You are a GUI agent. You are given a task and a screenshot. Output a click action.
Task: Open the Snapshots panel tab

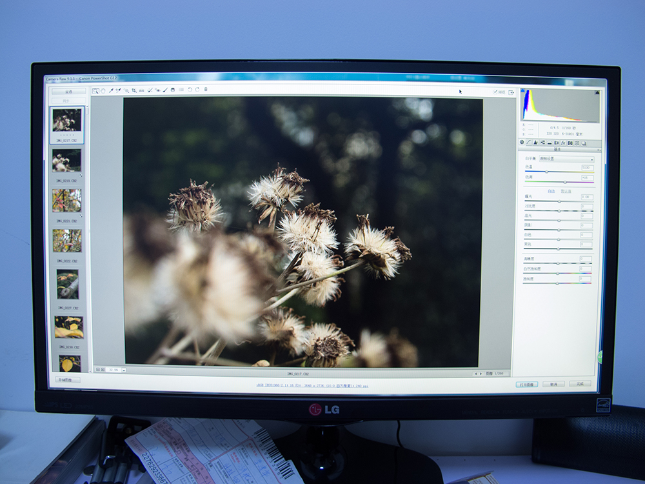coord(584,143)
